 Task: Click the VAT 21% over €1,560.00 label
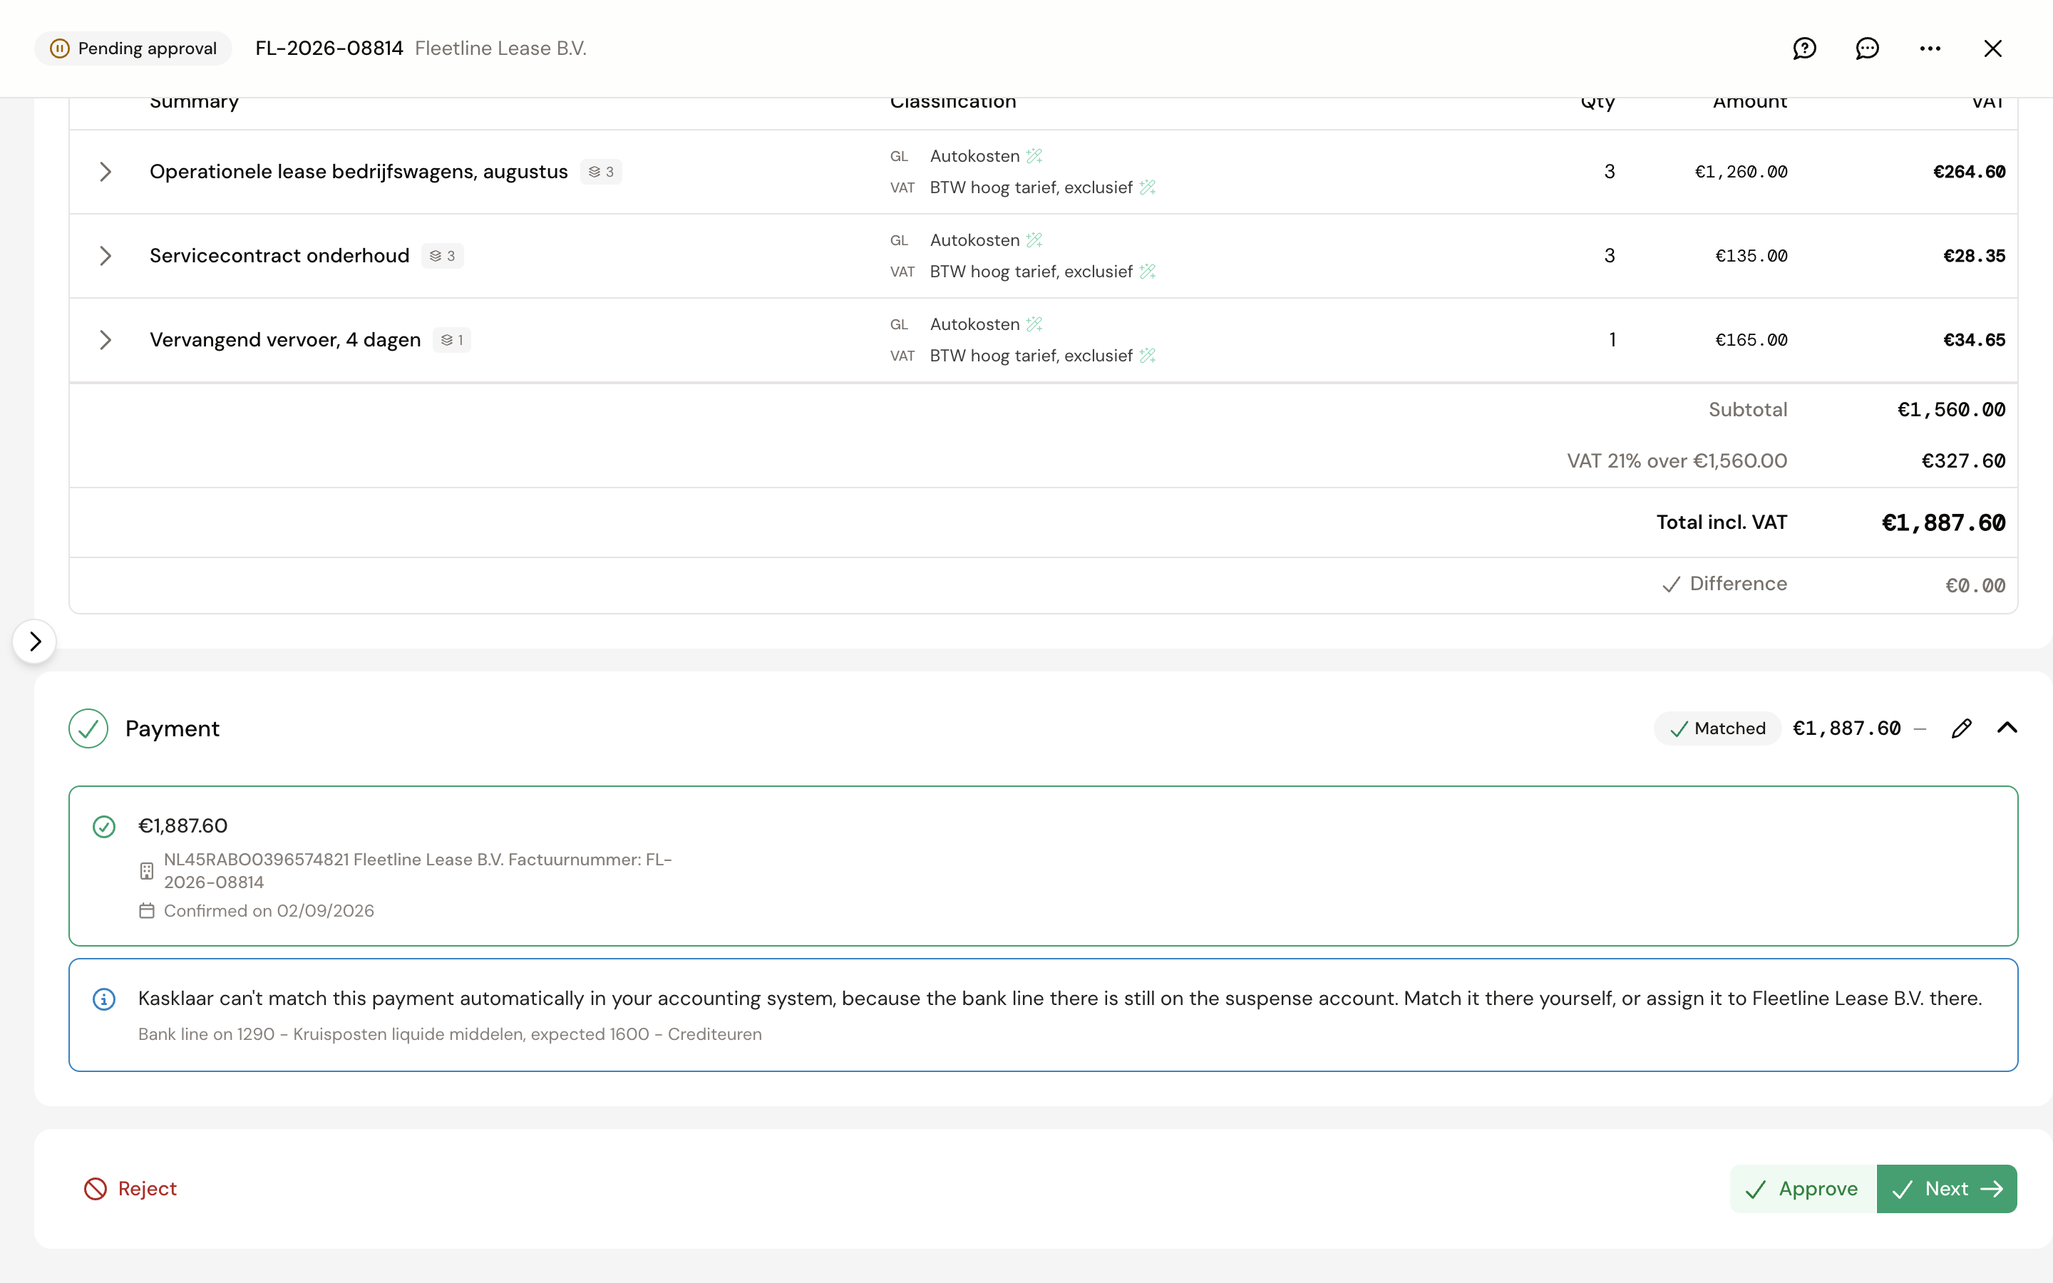pos(1677,460)
